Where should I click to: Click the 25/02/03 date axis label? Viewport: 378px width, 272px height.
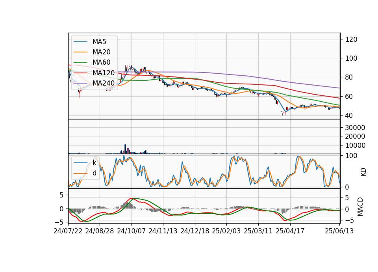[x=226, y=231]
